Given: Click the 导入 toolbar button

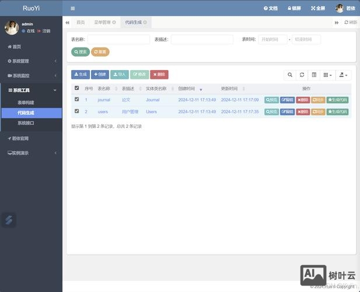Looking at the screenshot, I should click(120, 74).
